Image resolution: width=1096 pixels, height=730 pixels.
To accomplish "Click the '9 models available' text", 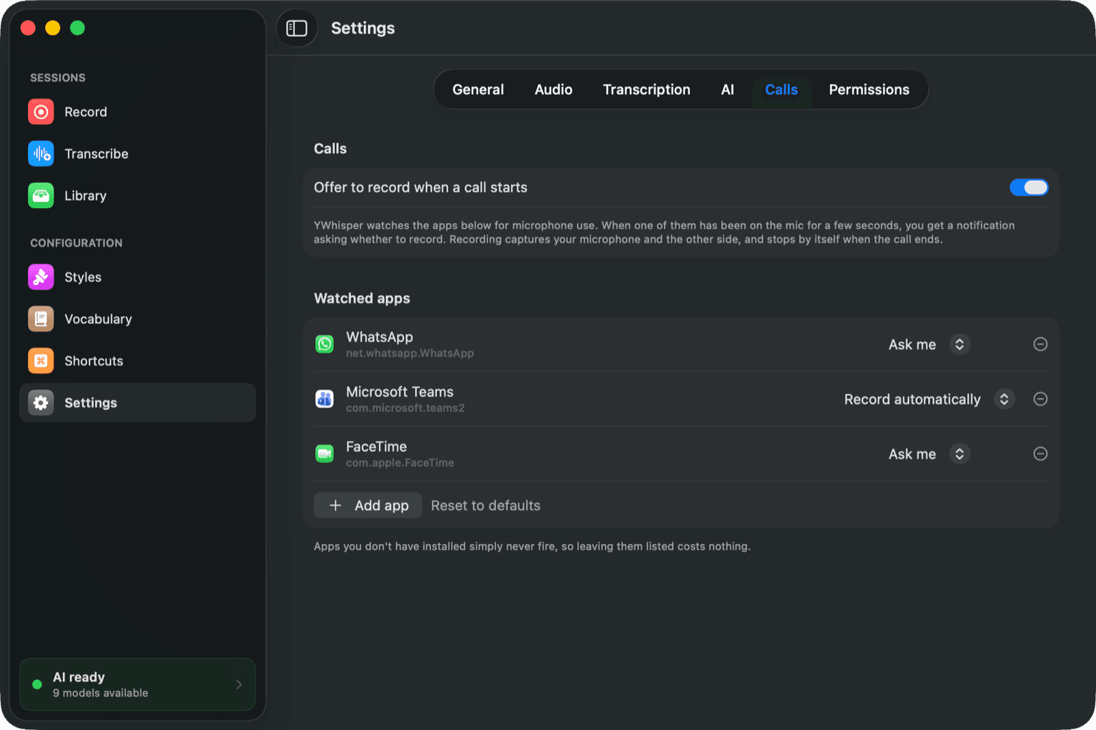I will tap(101, 693).
